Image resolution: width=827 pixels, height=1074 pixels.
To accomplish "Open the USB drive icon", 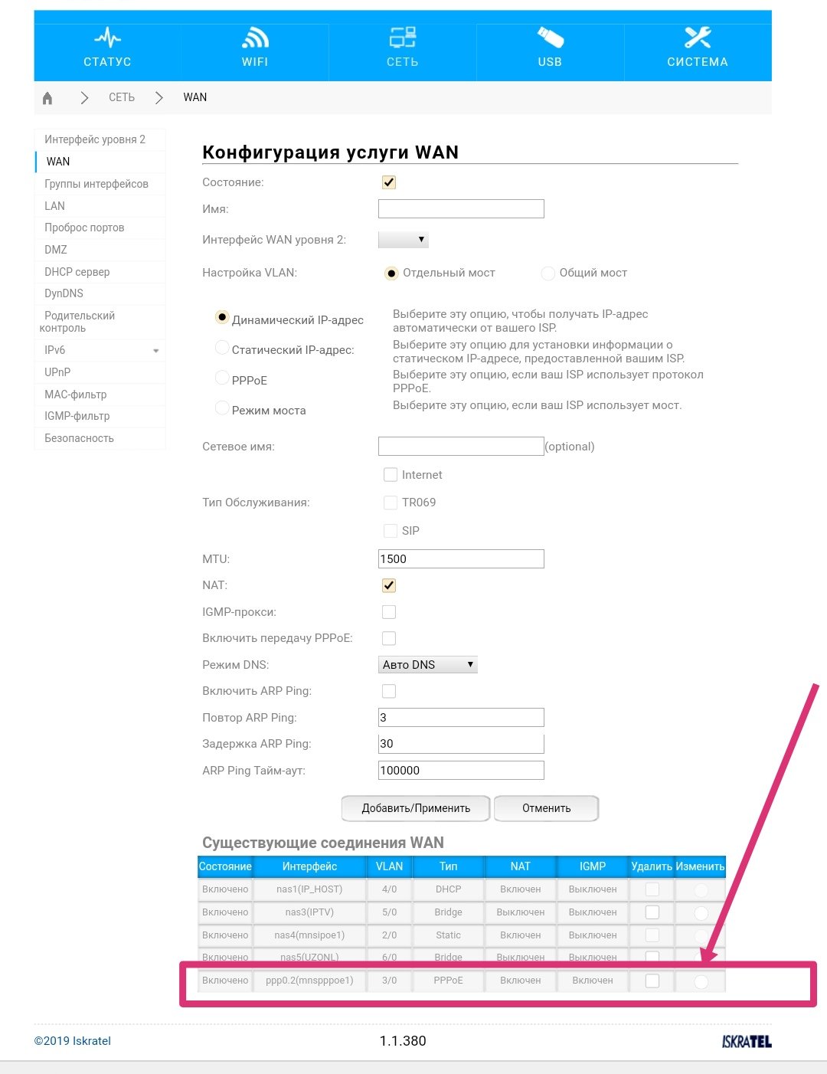I will coord(550,38).
